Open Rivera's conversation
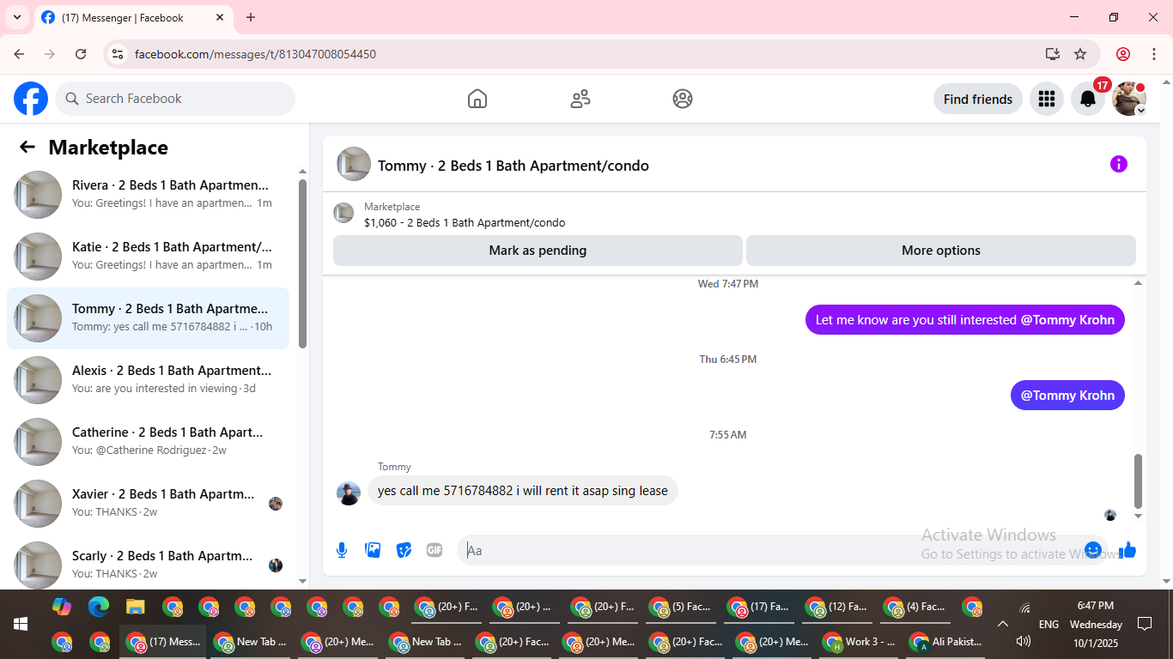Image resolution: width=1173 pixels, height=659 pixels. coord(149,195)
